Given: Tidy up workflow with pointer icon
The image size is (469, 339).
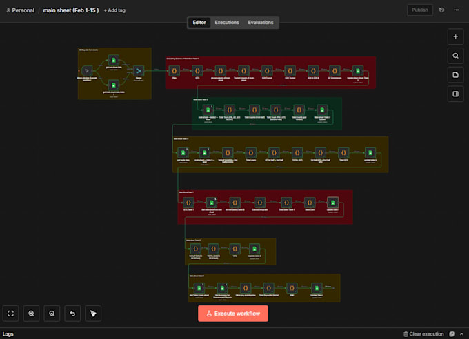Looking at the screenshot, I should pos(93,314).
